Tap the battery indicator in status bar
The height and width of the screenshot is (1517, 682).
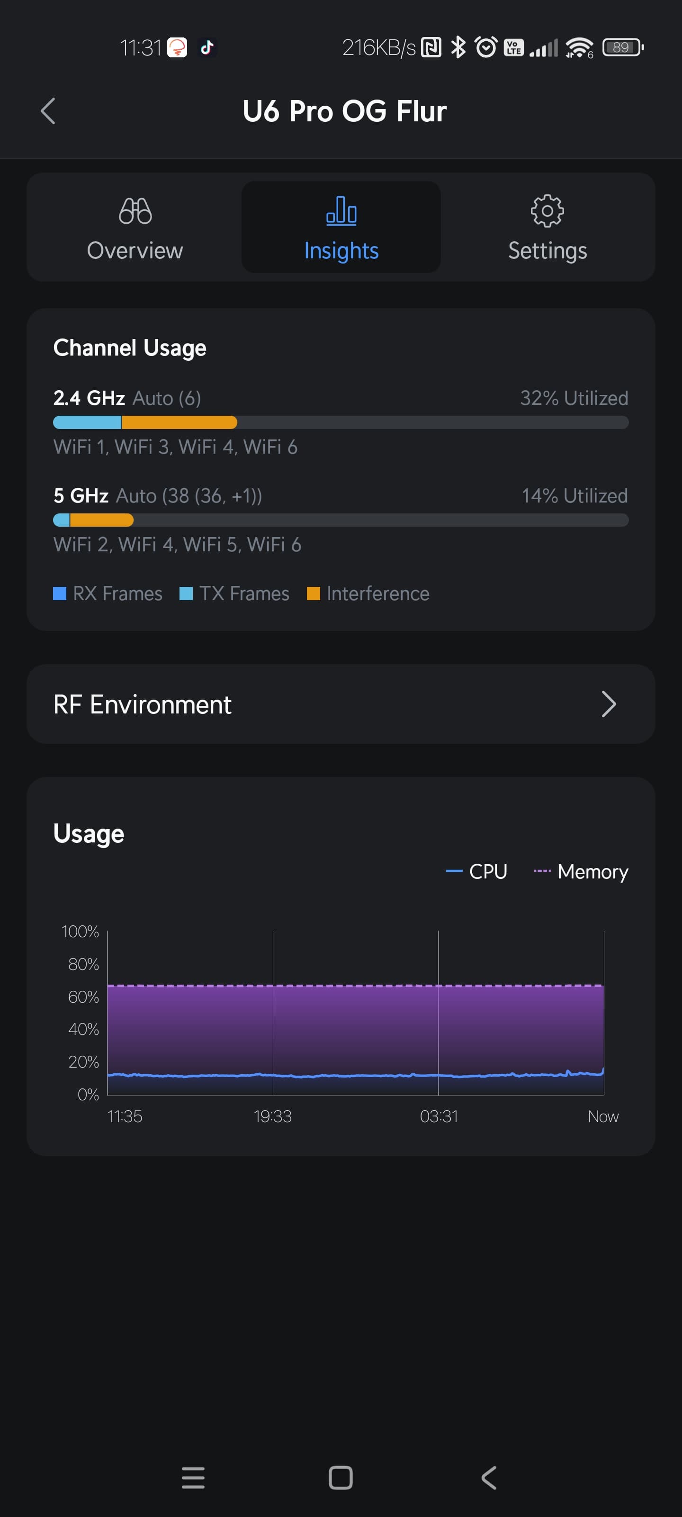tap(623, 47)
